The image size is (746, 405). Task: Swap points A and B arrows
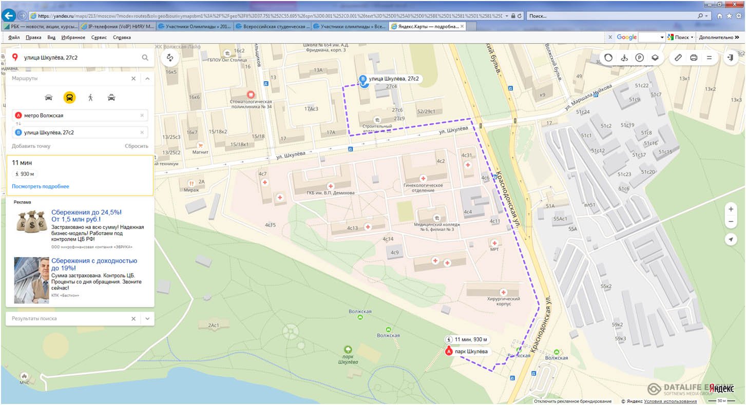[18, 124]
